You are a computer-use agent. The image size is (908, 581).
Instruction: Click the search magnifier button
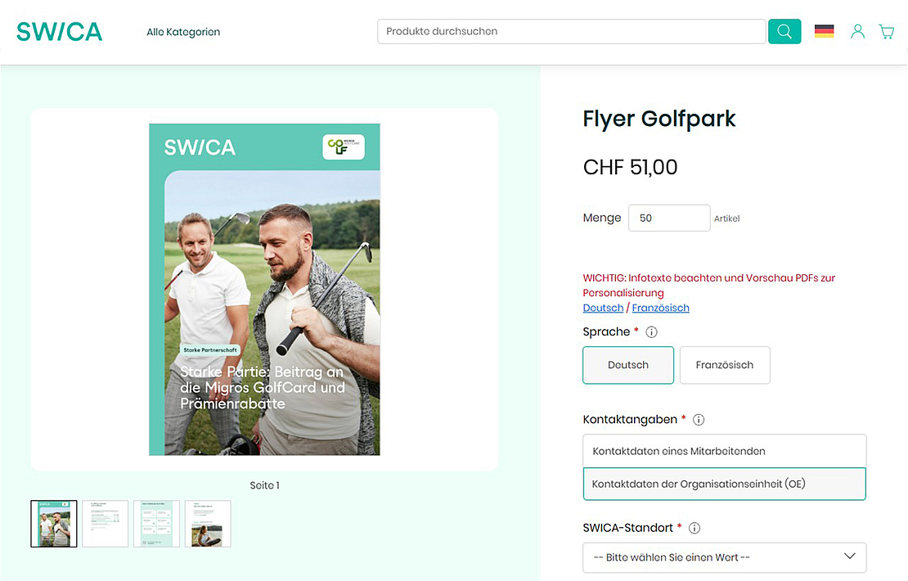pyautogui.click(x=784, y=31)
